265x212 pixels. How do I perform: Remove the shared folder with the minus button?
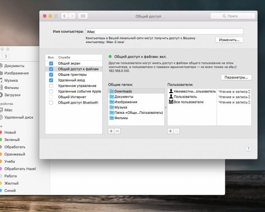117,131
